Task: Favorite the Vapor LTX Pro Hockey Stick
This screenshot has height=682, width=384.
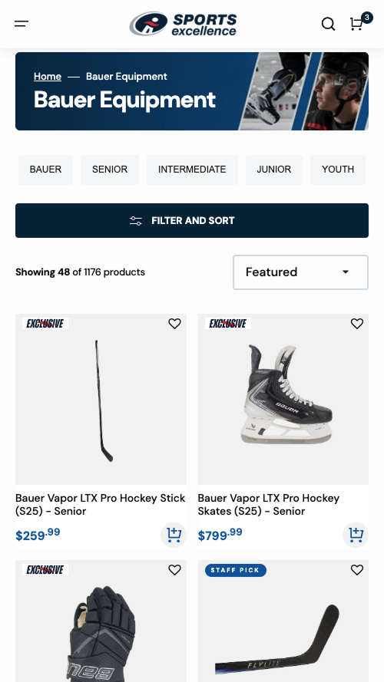Action: click(174, 324)
